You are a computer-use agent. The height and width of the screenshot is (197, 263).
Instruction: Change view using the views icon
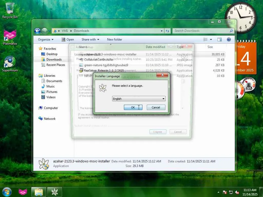(205, 40)
